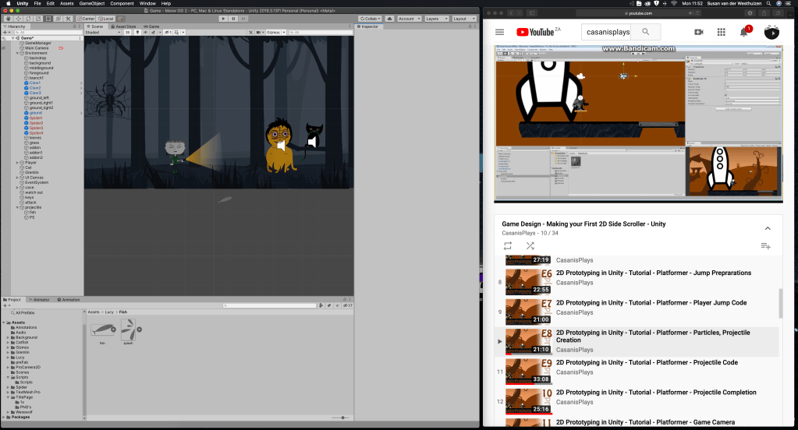Click the Pause button in Unity toolbar
This screenshot has height=430, width=798.
pos(233,18)
